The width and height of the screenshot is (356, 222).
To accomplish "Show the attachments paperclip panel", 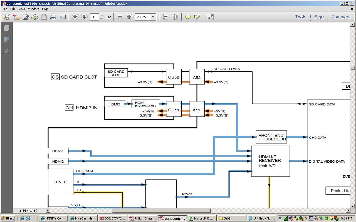I will pos(6,52).
